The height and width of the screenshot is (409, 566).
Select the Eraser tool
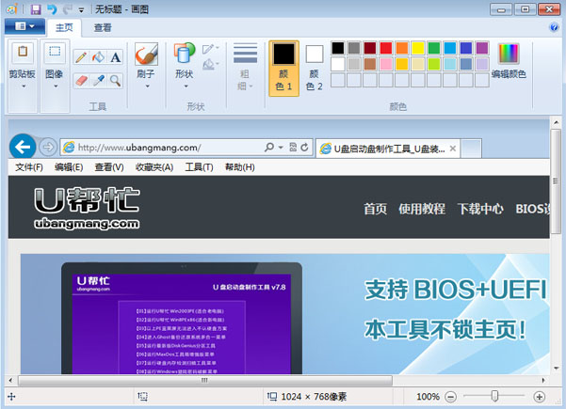coord(81,81)
